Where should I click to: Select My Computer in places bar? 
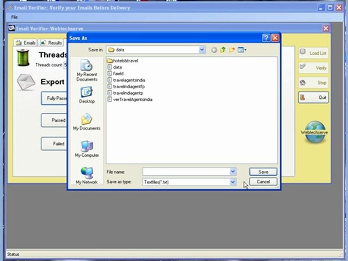coord(87,149)
